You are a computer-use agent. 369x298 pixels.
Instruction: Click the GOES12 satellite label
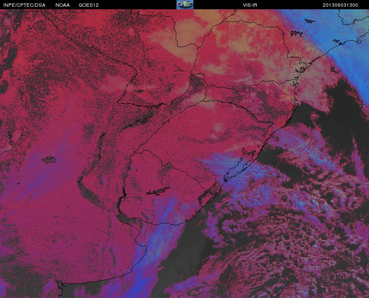coord(89,5)
